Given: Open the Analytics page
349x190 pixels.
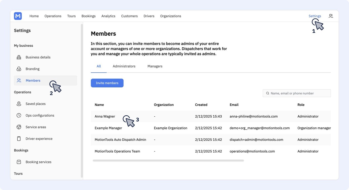Looking at the screenshot, I should click(x=108, y=16).
